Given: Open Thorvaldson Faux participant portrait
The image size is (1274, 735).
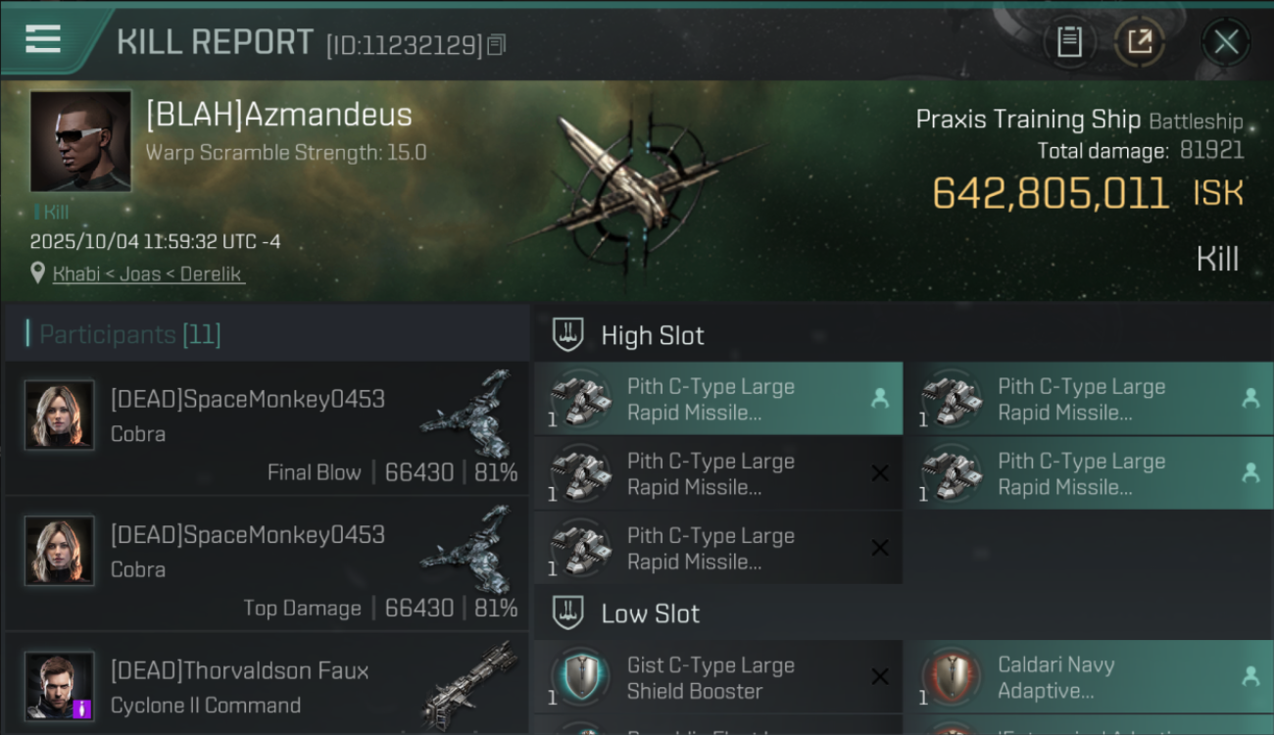Looking at the screenshot, I should pos(60,686).
